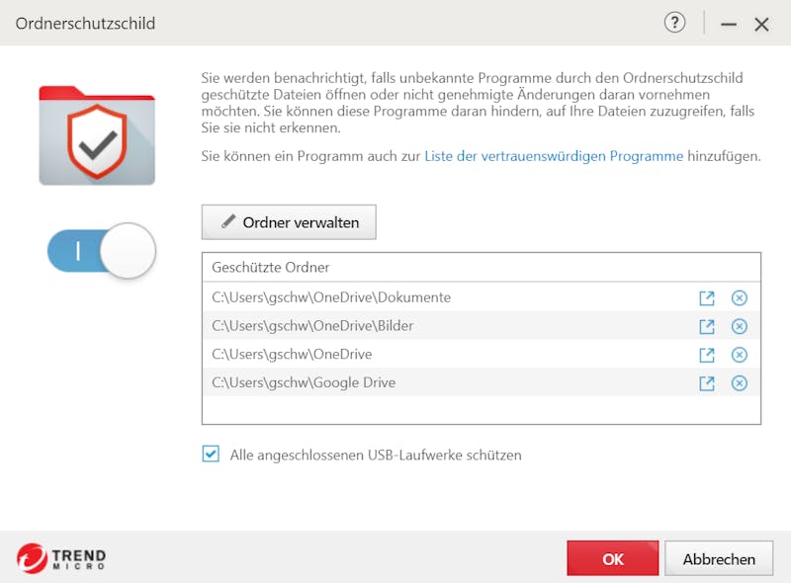Open the Liste der vertrauenswürdigen Programme link

[554, 156]
